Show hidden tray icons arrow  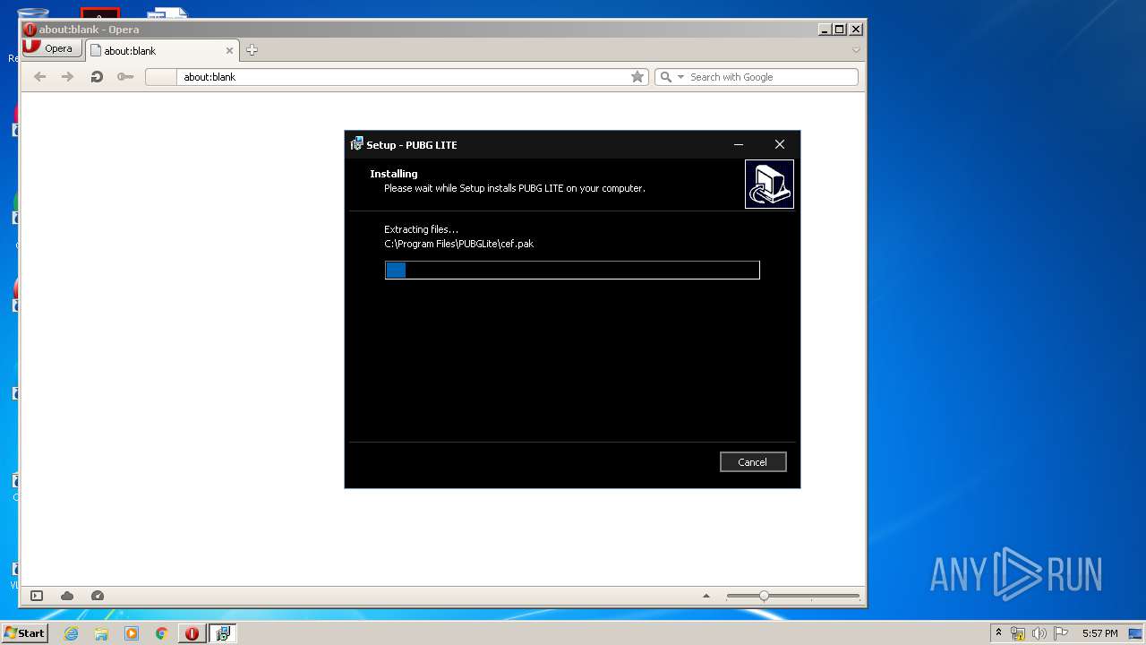click(998, 633)
